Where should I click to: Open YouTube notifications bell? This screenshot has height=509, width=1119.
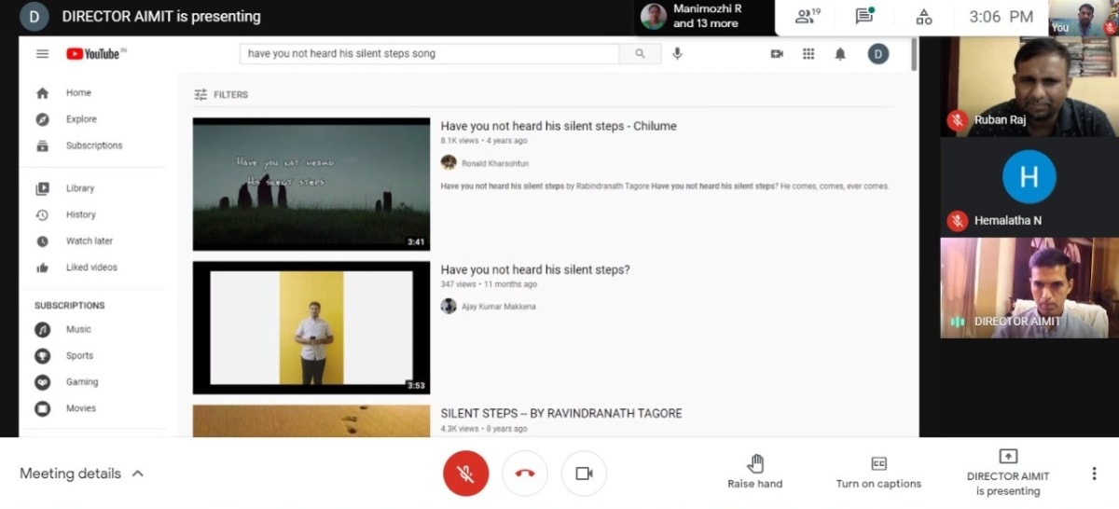click(840, 54)
